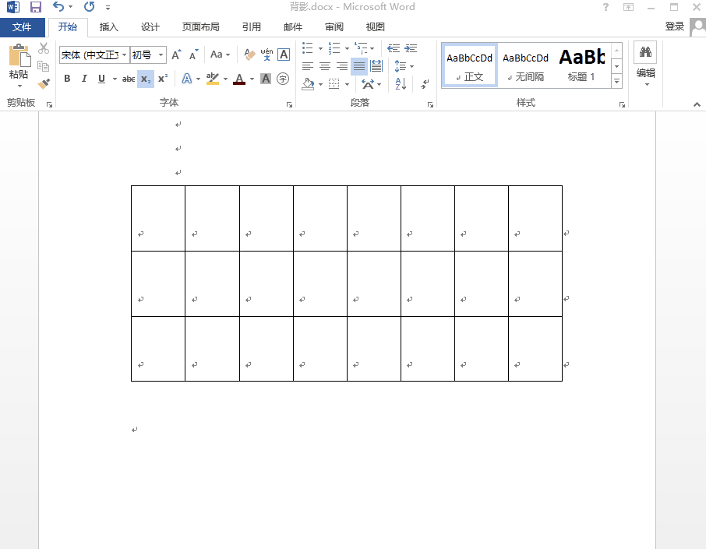Increase paragraph indent
Viewport: 706px width, 549px height.
click(411, 48)
